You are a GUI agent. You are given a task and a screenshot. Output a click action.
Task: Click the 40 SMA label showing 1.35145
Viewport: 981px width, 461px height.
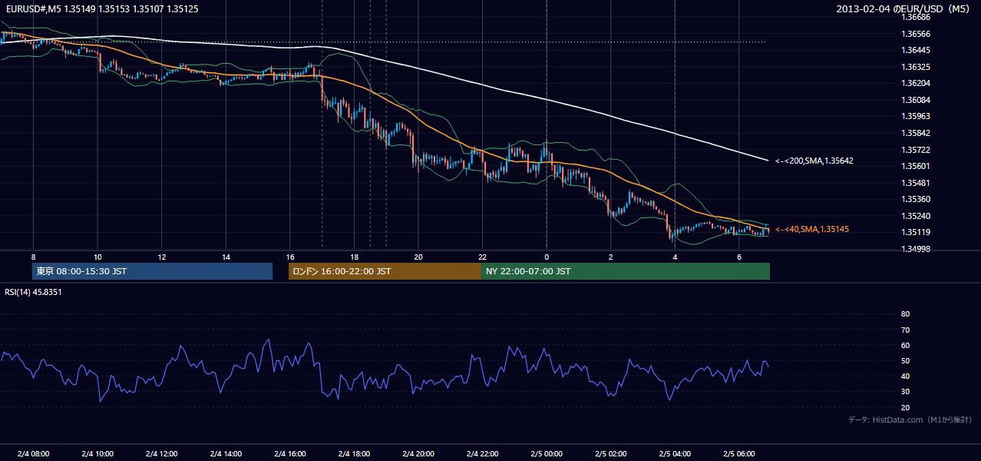(812, 229)
